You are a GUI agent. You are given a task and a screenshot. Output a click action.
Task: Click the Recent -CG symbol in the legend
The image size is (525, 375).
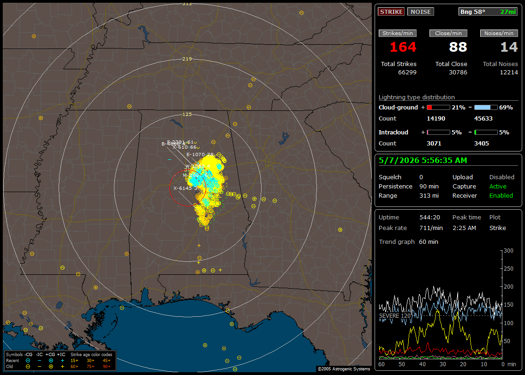[28, 361]
